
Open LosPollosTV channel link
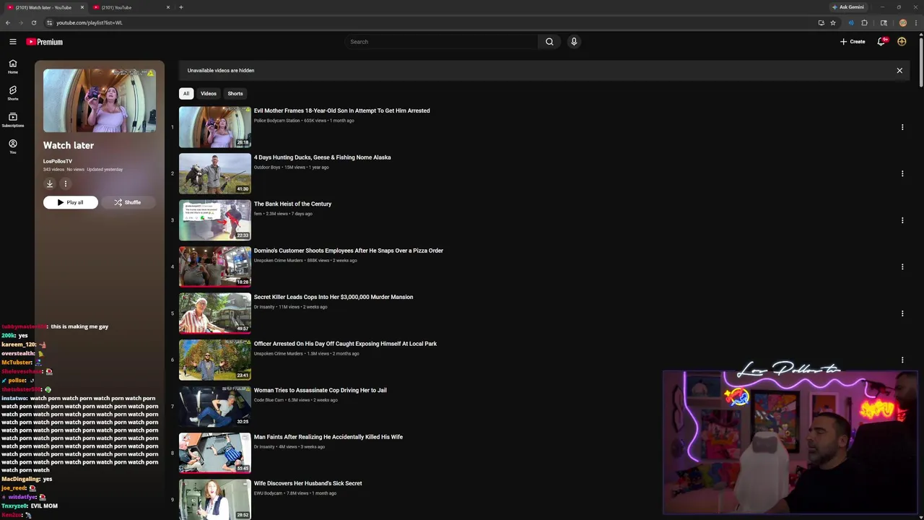(58, 161)
